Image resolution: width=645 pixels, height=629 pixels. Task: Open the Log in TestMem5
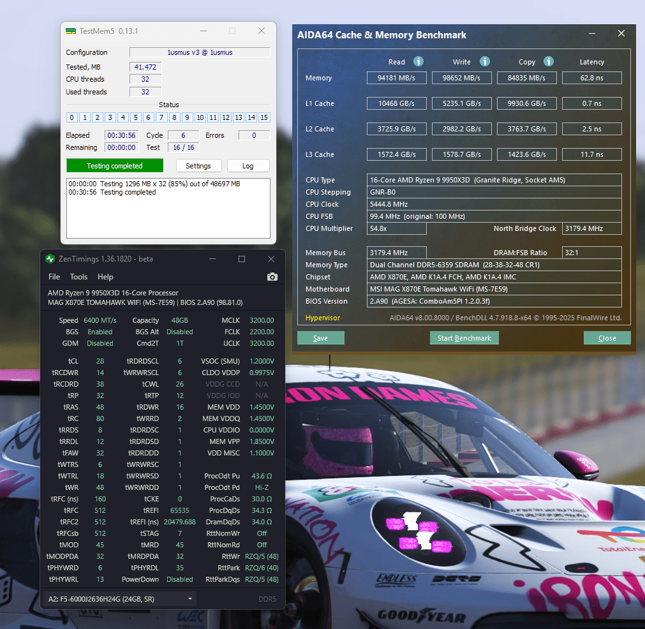(x=248, y=166)
